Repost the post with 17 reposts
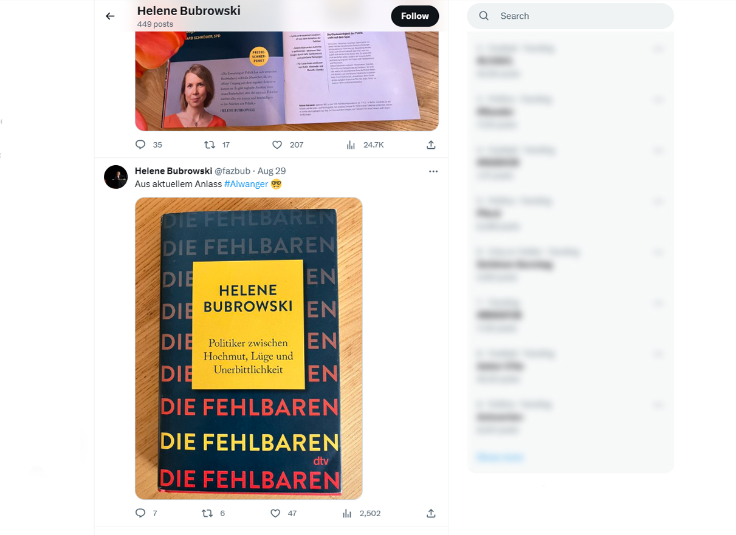This screenshot has width=736, height=535. [x=209, y=145]
